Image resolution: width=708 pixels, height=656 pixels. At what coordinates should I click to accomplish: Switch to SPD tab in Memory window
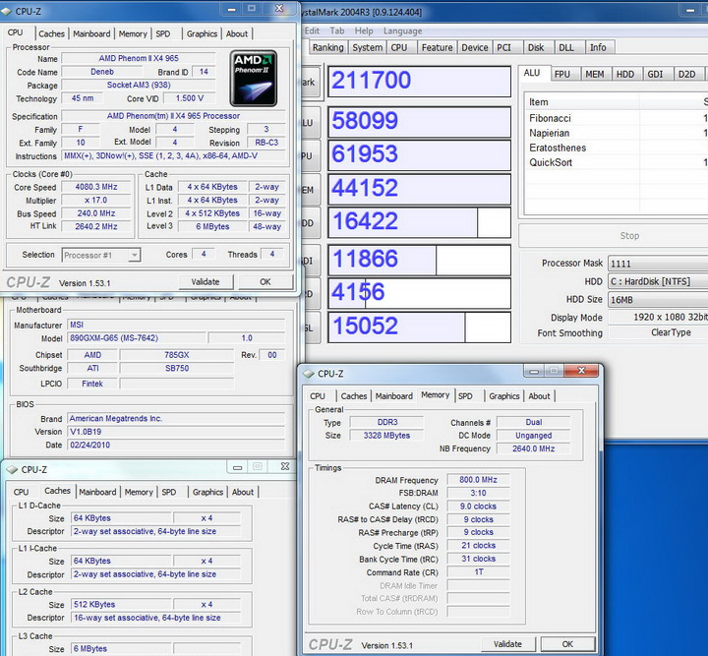pos(465,396)
